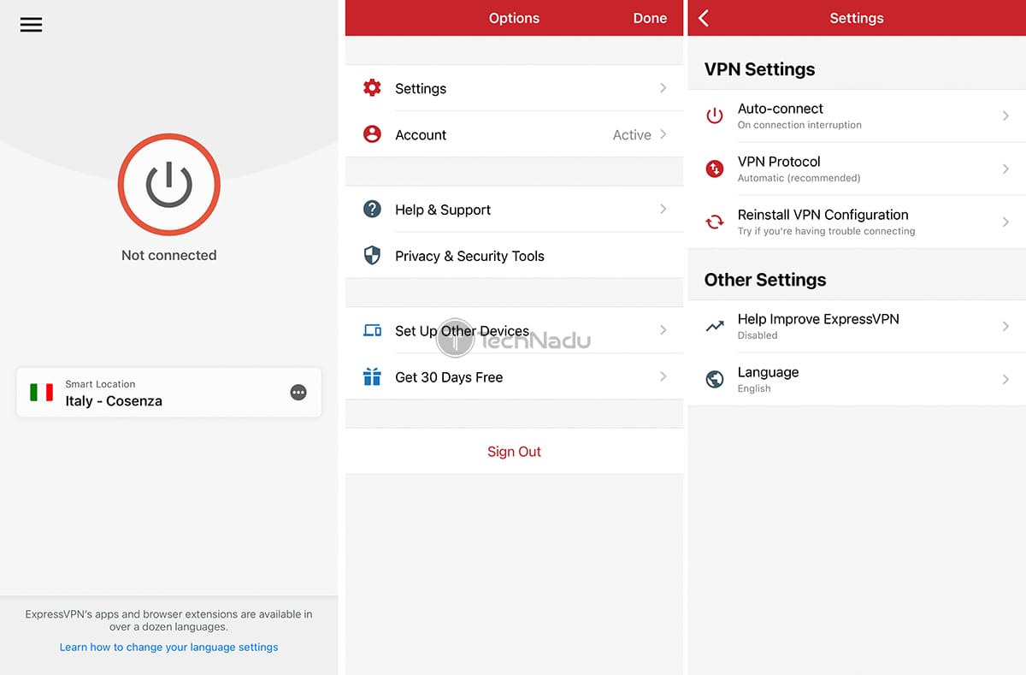This screenshot has height=675, width=1026.
Task: Open Privacy & Security Tools
Action: [515, 256]
